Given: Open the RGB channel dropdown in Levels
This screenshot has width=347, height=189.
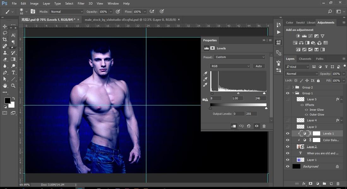Looking at the screenshot, I should [230, 66].
